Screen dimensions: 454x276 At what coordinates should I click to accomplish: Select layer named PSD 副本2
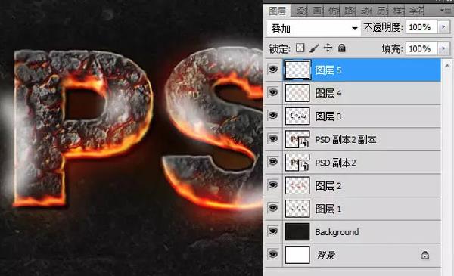[335, 163]
